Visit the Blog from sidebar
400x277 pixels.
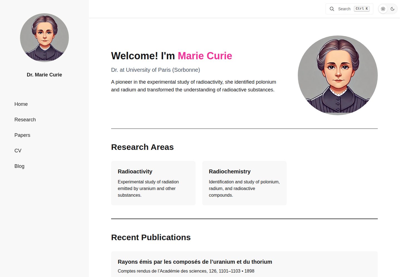coord(19,166)
